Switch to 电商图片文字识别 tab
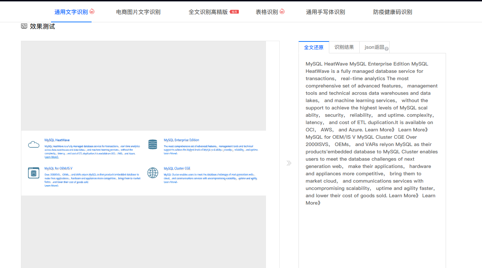 click(x=138, y=12)
